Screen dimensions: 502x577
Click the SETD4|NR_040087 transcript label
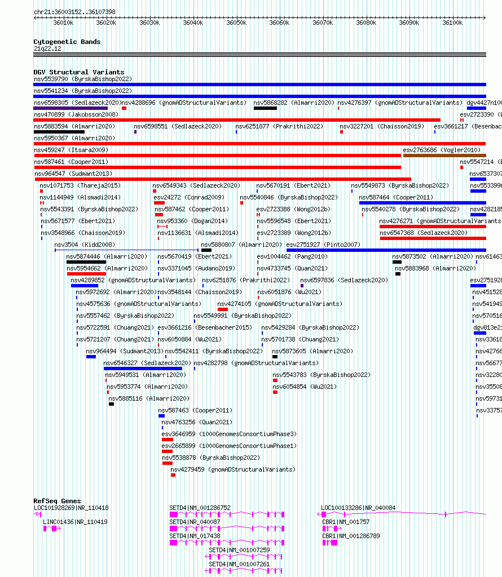click(195, 522)
